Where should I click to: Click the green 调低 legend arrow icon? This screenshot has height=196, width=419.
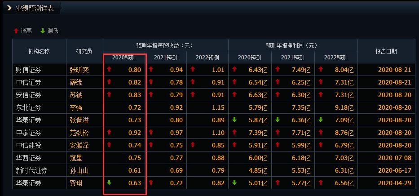(43, 31)
